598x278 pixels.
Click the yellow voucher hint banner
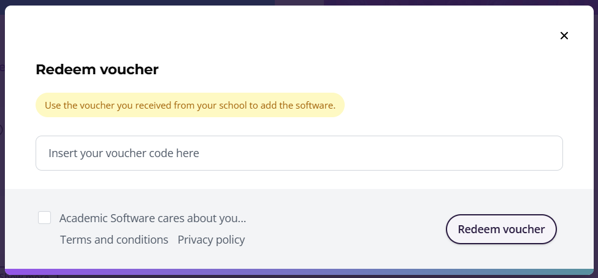click(x=190, y=105)
